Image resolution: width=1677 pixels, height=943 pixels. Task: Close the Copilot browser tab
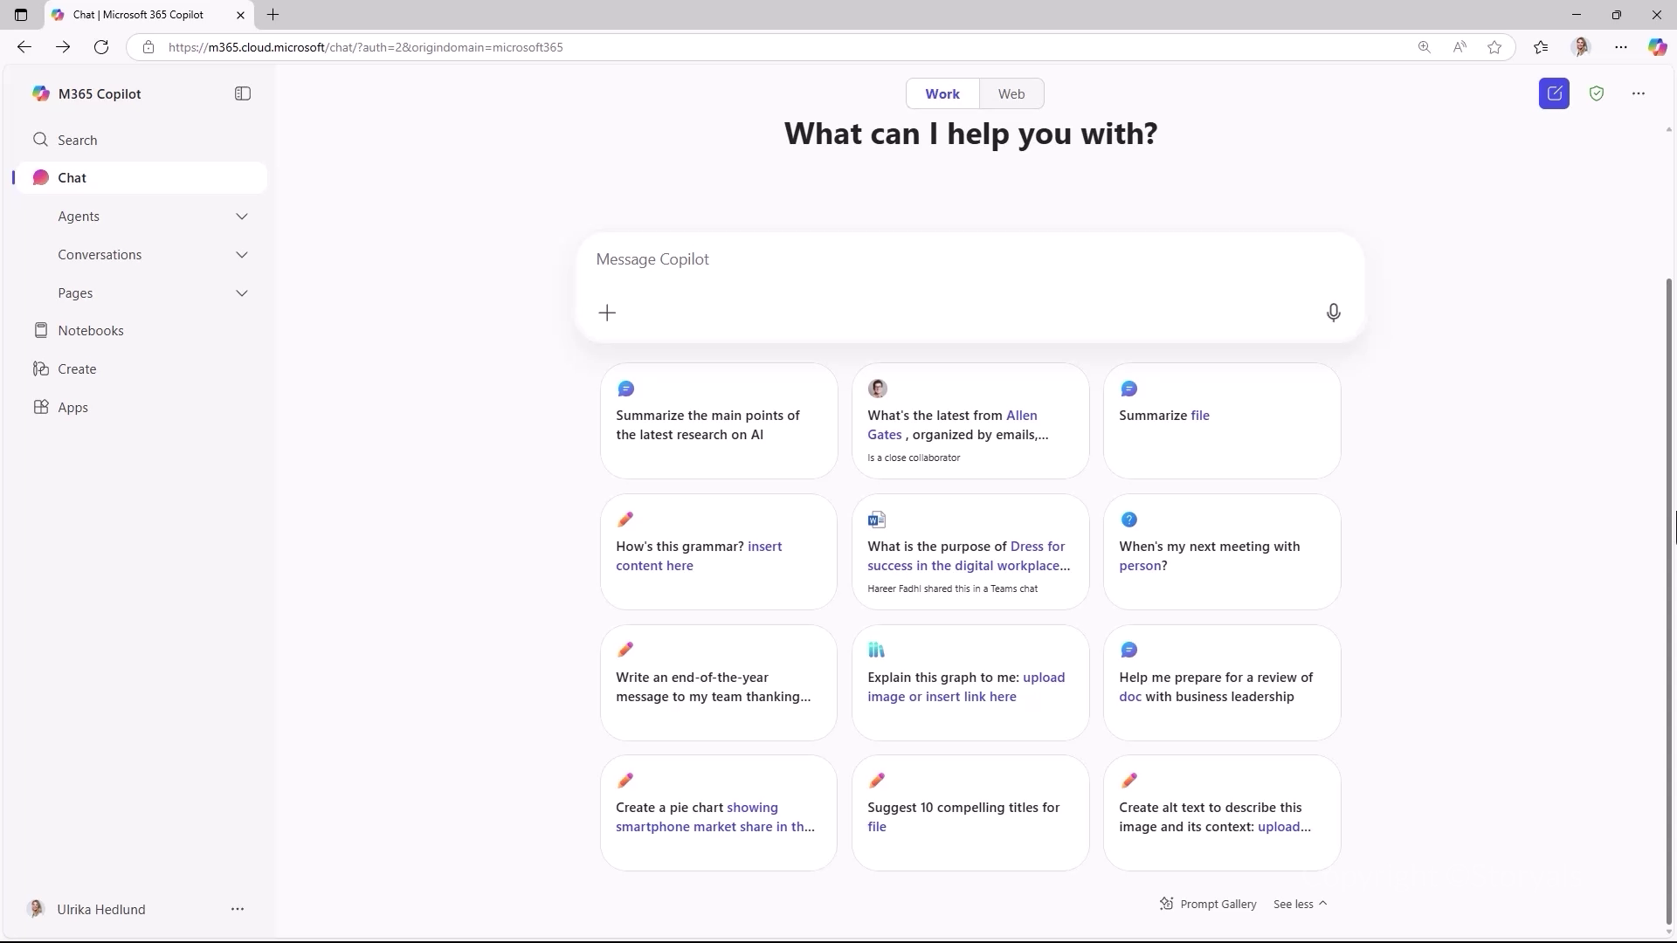[x=240, y=15]
